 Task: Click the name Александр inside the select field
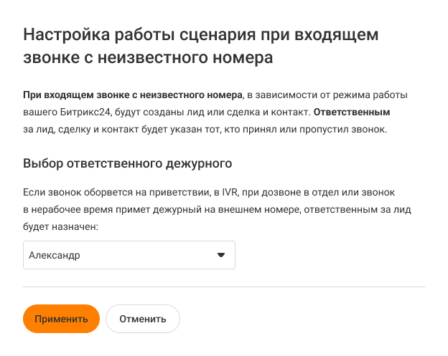[x=55, y=255]
